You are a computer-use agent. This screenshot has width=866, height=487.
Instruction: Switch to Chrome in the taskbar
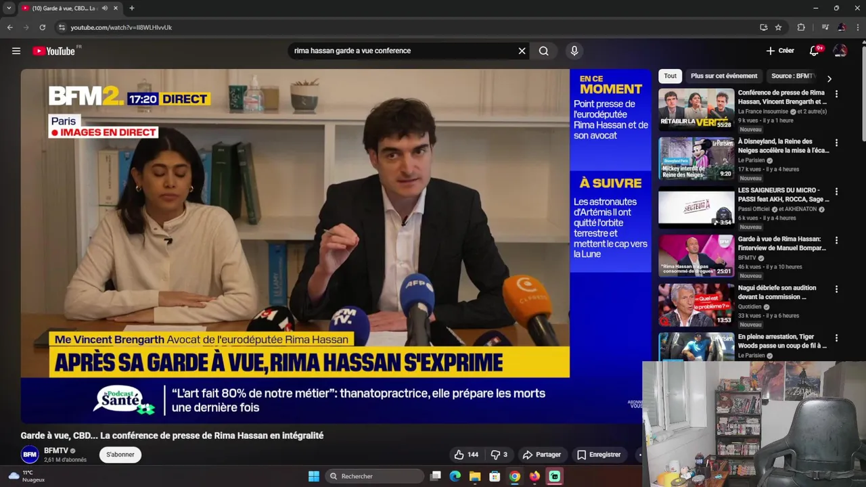[515, 476]
